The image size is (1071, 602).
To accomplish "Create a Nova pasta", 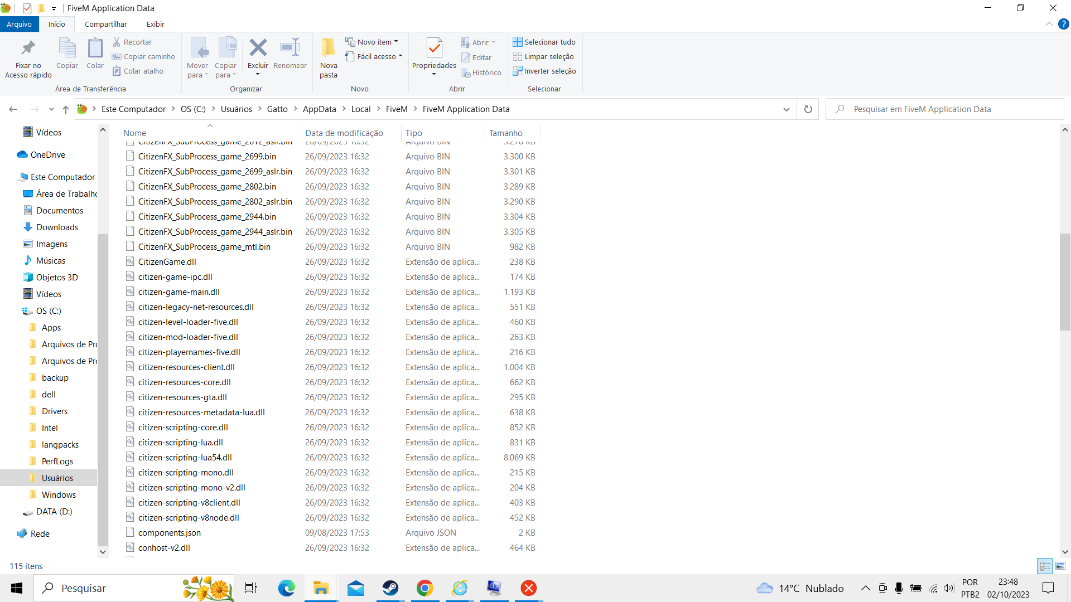I will 329,58.
